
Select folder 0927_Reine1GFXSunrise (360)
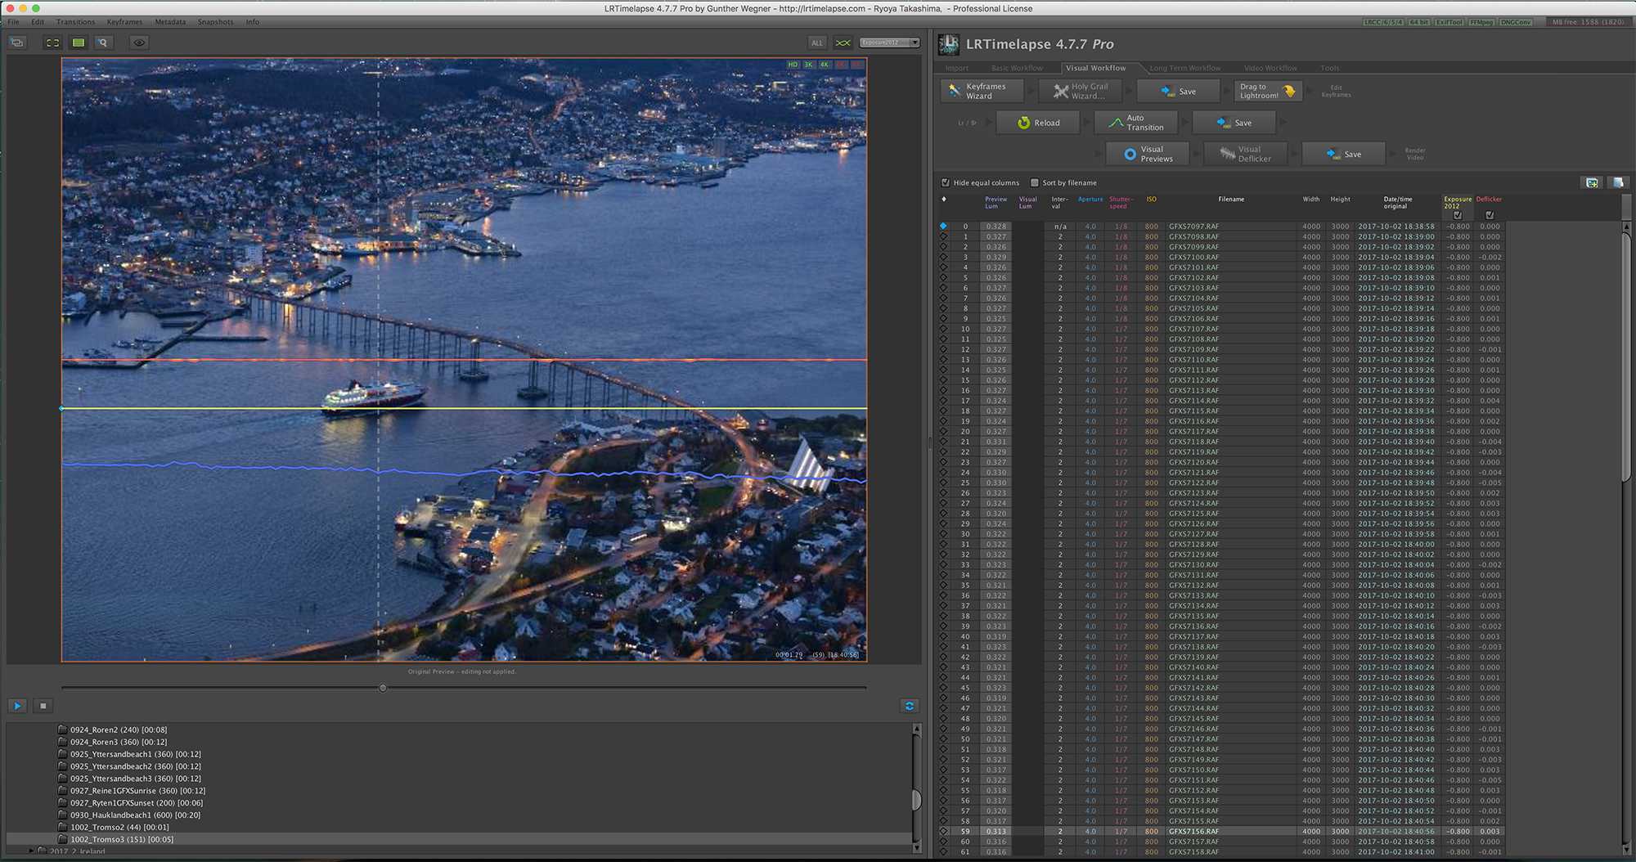[x=133, y=791]
